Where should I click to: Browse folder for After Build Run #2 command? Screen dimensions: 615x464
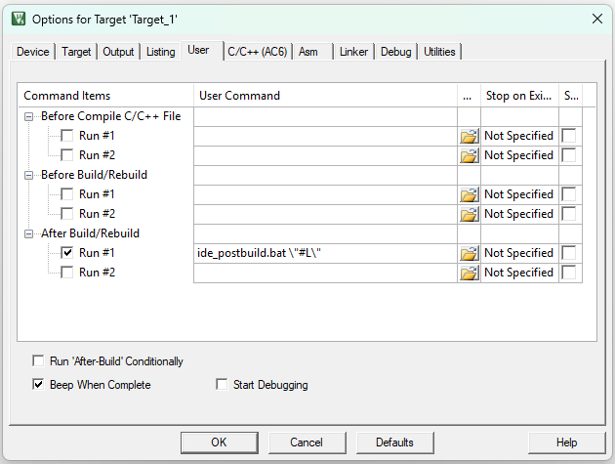click(x=470, y=273)
